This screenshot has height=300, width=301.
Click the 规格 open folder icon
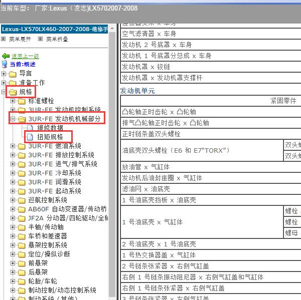[x=13, y=92]
